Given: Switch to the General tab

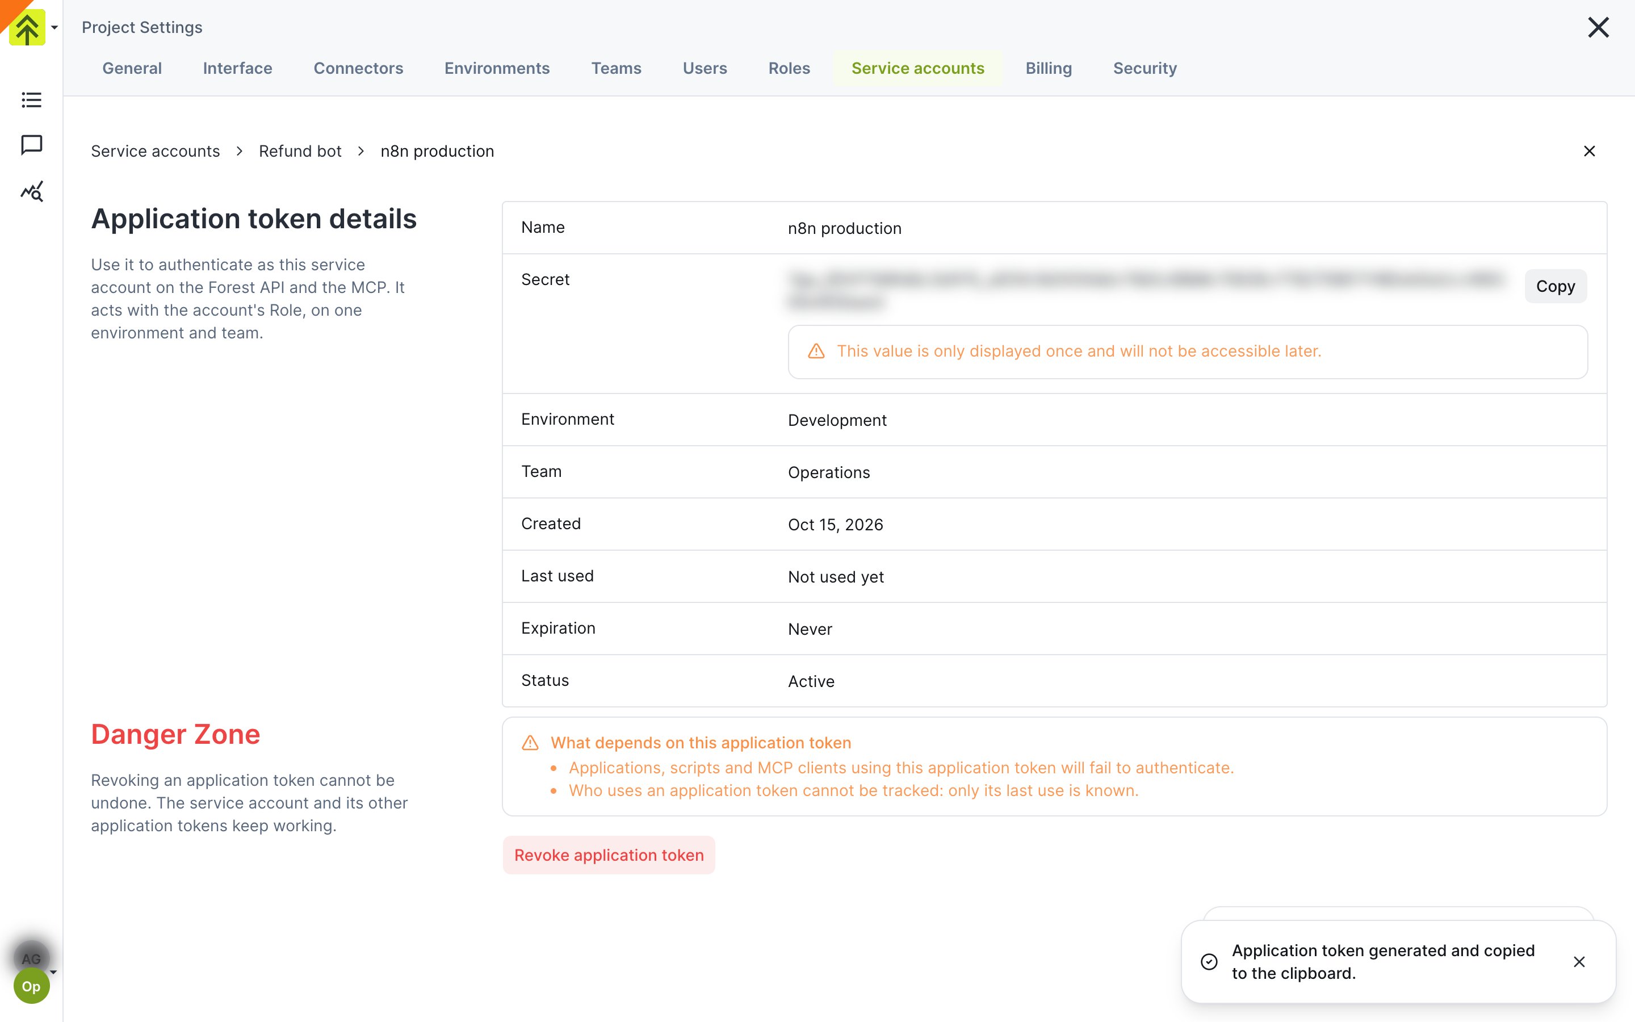Looking at the screenshot, I should (132, 68).
